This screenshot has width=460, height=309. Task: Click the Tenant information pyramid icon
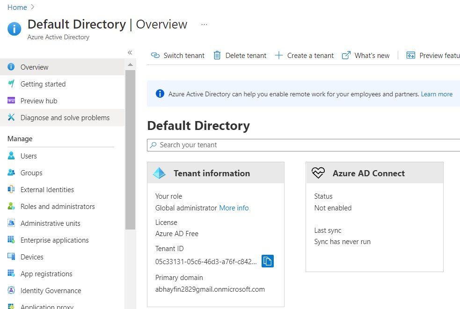pyautogui.click(x=159, y=173)
